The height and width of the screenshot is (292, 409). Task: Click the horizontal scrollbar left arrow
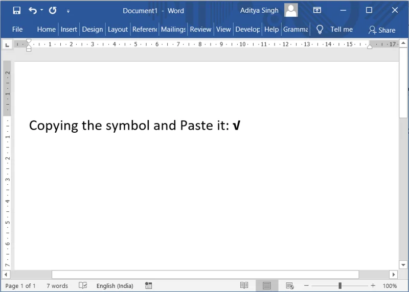coord(6,274)
